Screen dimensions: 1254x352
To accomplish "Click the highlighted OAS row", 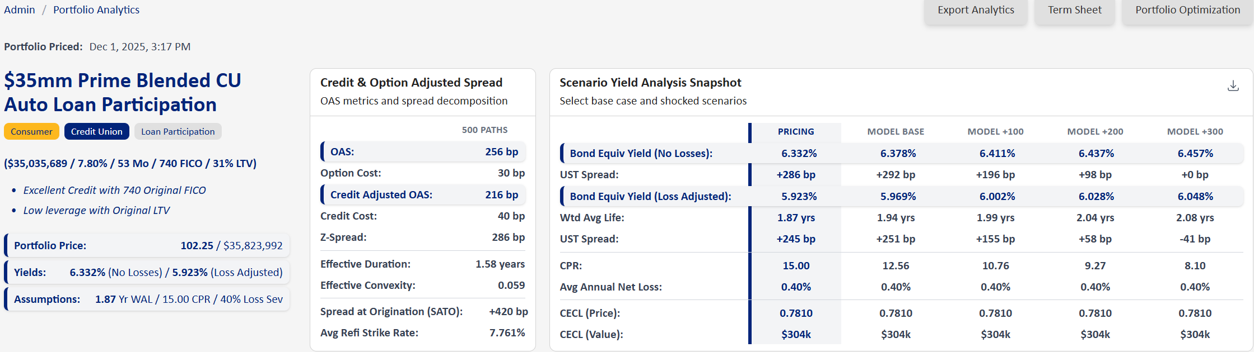I will click(423, 151).
